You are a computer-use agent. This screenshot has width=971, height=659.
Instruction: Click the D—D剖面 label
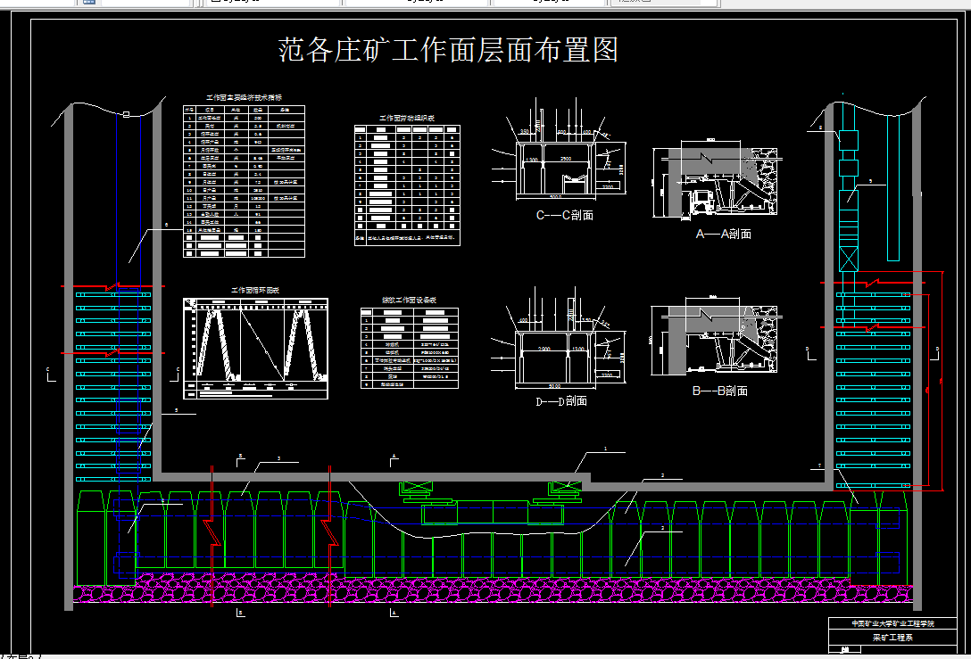(x=561, y=401)
